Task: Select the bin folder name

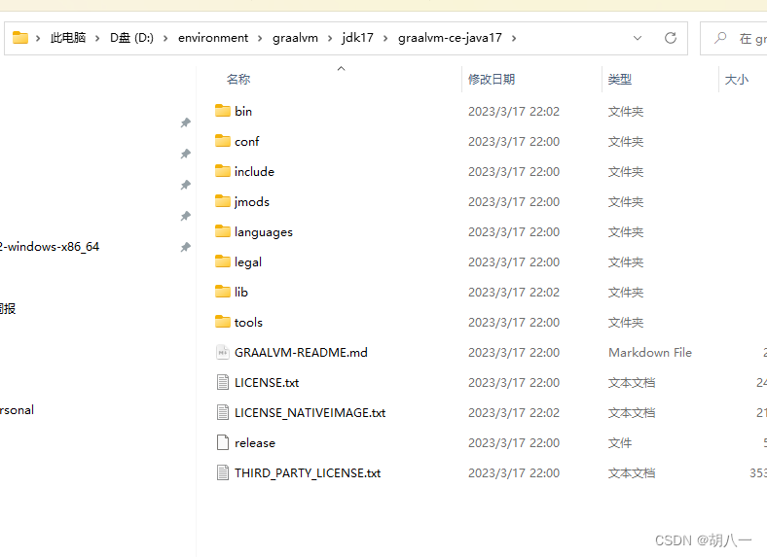Action: coord(243,111)
